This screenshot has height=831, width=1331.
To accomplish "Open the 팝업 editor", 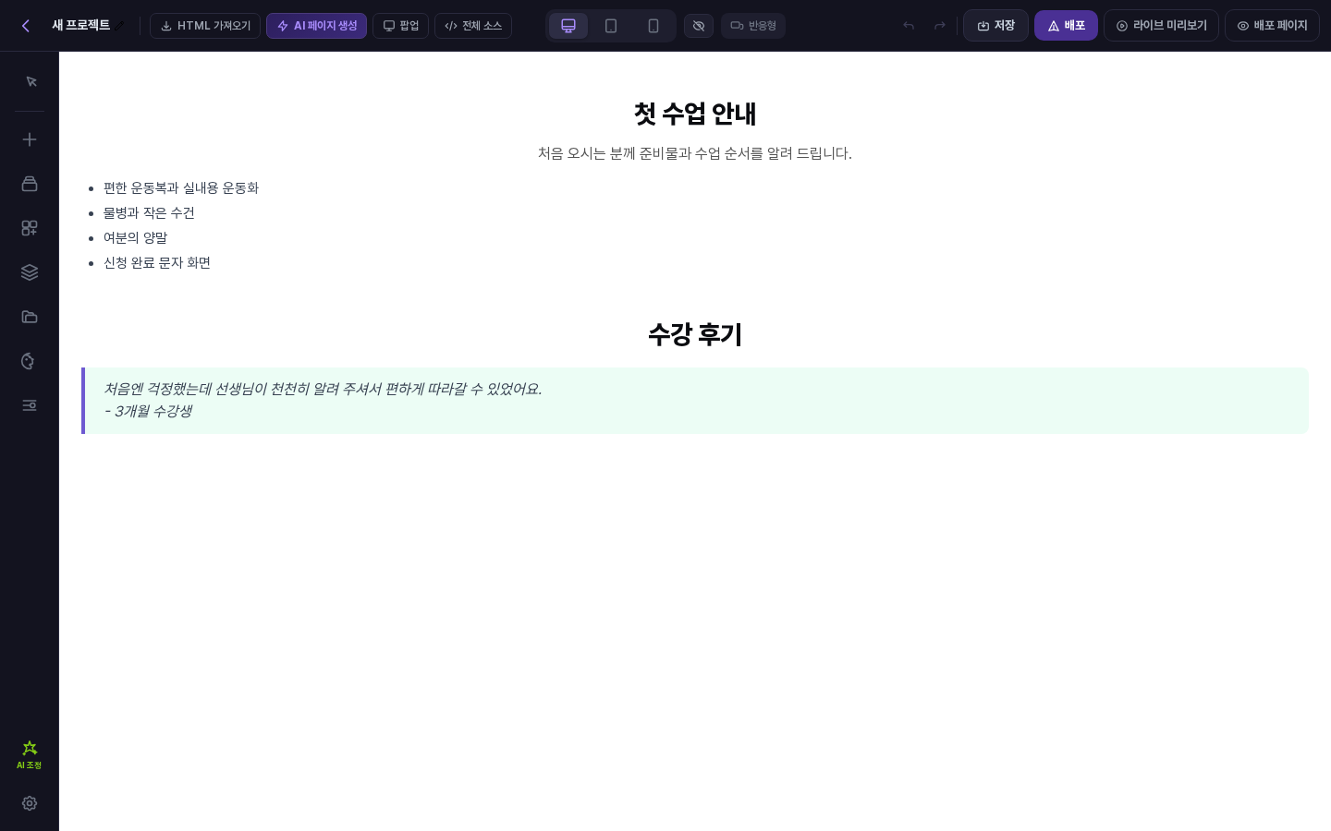I will [400, 26].
